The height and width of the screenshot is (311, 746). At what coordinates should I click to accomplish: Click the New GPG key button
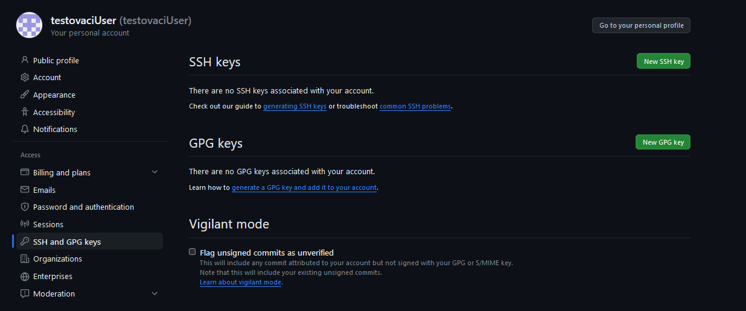coord(663,142)
